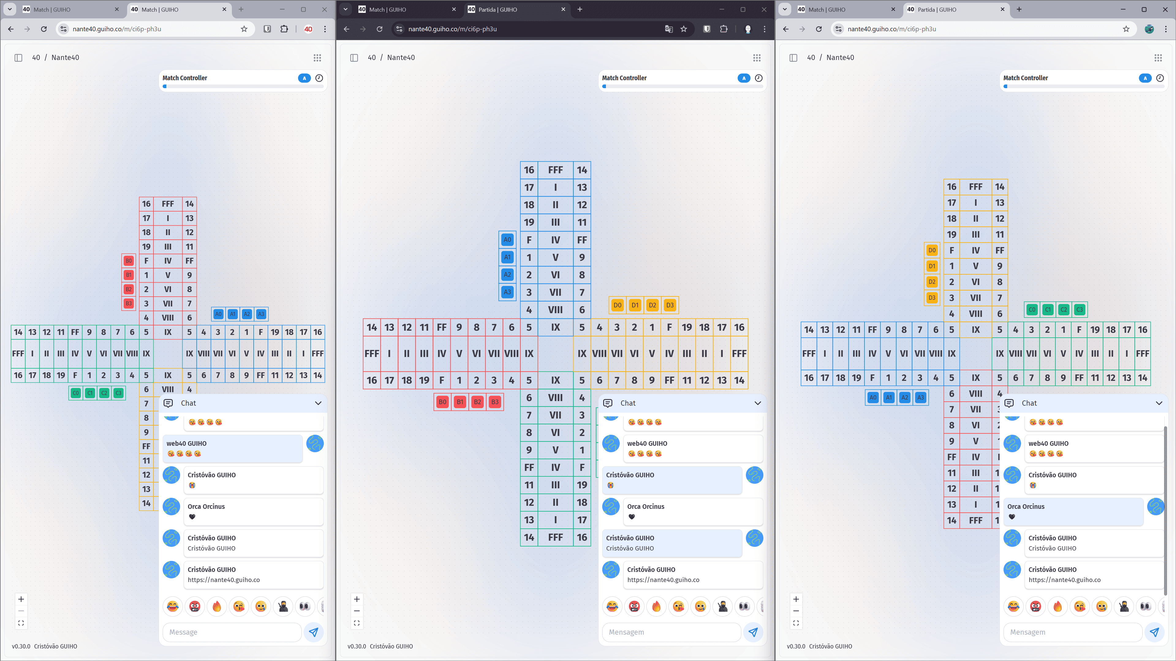1176x661 pixels.
Task: Switch to Partida | GUIHO tab in middle window
Action: (497, 9)
